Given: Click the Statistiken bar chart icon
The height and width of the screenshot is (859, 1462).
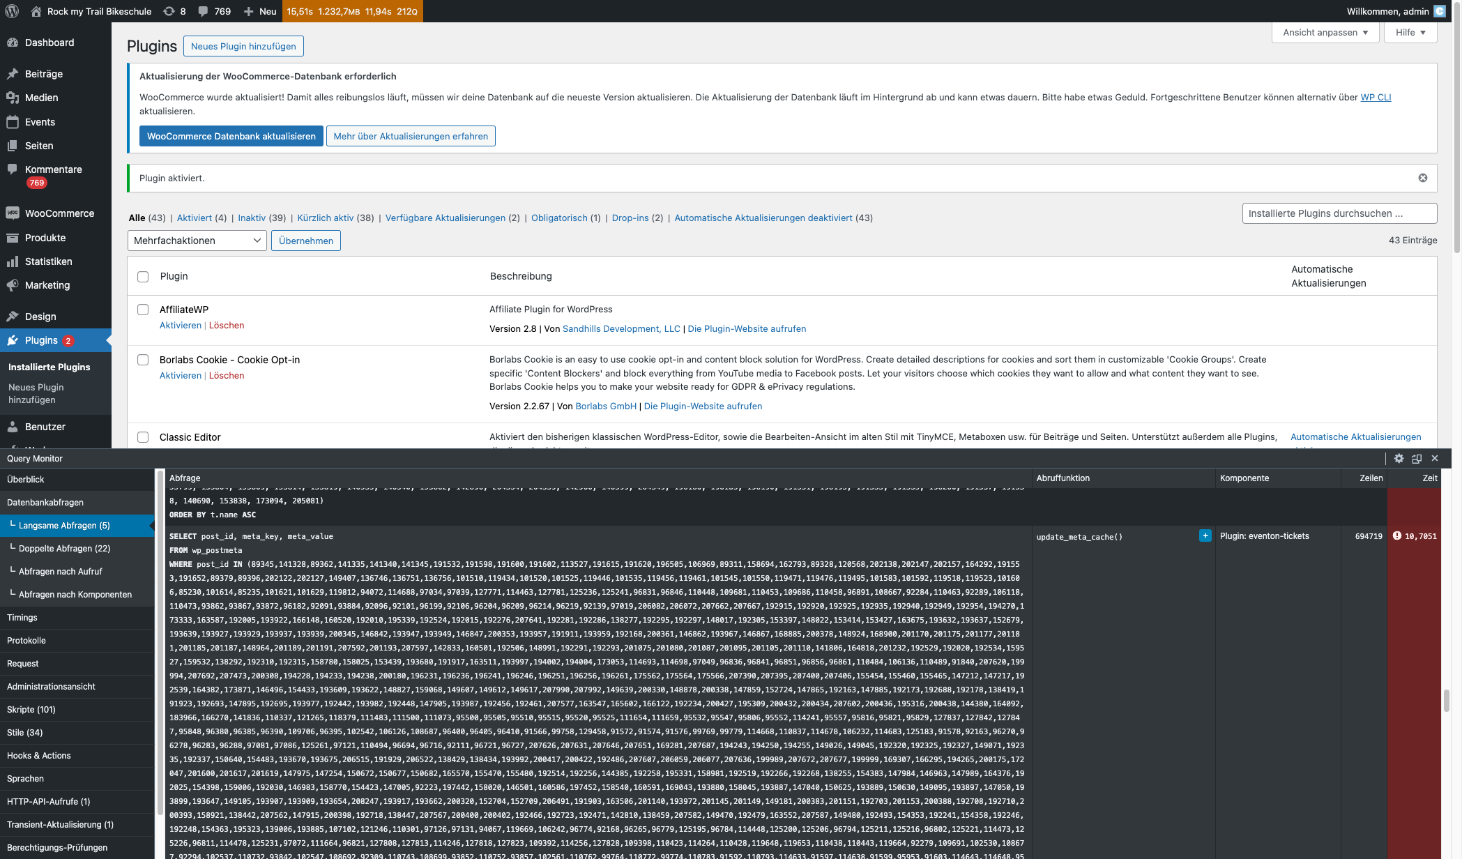Looking at the screenshot, I should [x=13, y=261].
